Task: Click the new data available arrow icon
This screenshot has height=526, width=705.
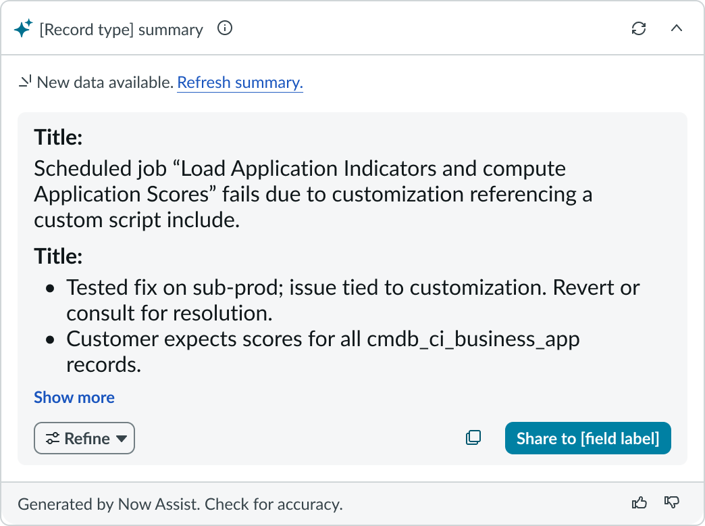Action: 25,82
